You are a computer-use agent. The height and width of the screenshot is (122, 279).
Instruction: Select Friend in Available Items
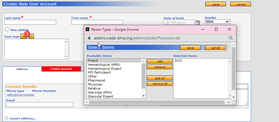click(114, 61)
